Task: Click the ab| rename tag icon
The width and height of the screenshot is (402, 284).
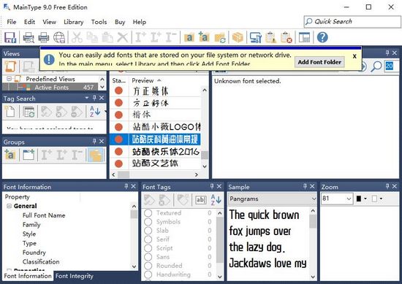Action: tap(201, 200)
